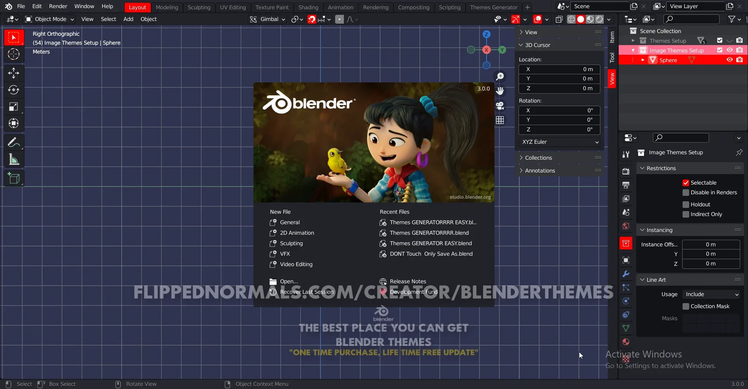Viewport: 748px width, 389px height.
Task: Check the Indirect Only option
Action: tap(686, 214)
